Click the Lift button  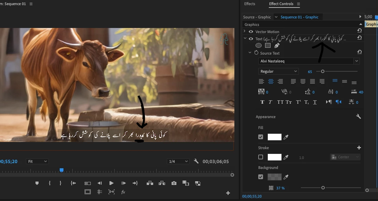click(150, 183)
